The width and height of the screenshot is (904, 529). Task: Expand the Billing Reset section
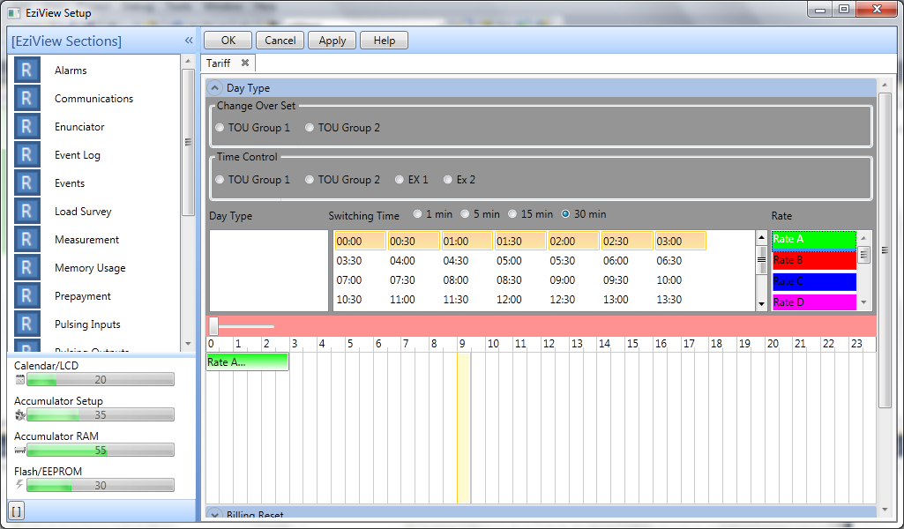pyautogui.click(x=214, y=514)
